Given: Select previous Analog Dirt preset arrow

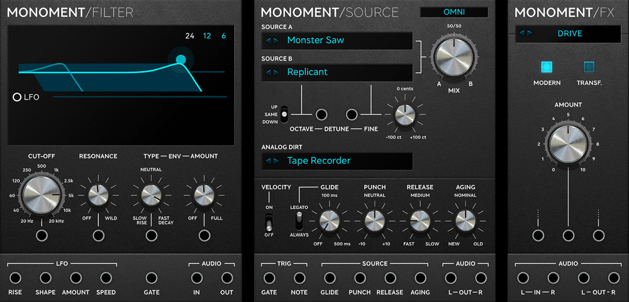Looking at the screenshot, I should [269, 161].
